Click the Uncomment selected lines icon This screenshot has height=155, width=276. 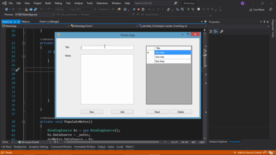point(193,9)
